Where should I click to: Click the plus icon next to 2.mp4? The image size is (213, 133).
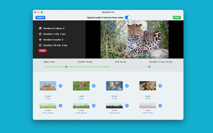(x=60, y=86)
